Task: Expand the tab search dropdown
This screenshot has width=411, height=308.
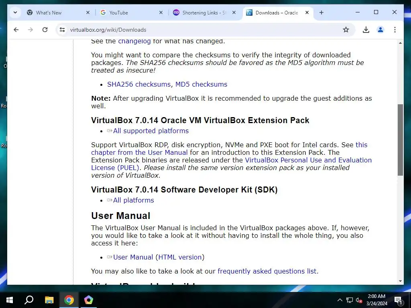Action: pyautogui.click(x=15, y=12)
